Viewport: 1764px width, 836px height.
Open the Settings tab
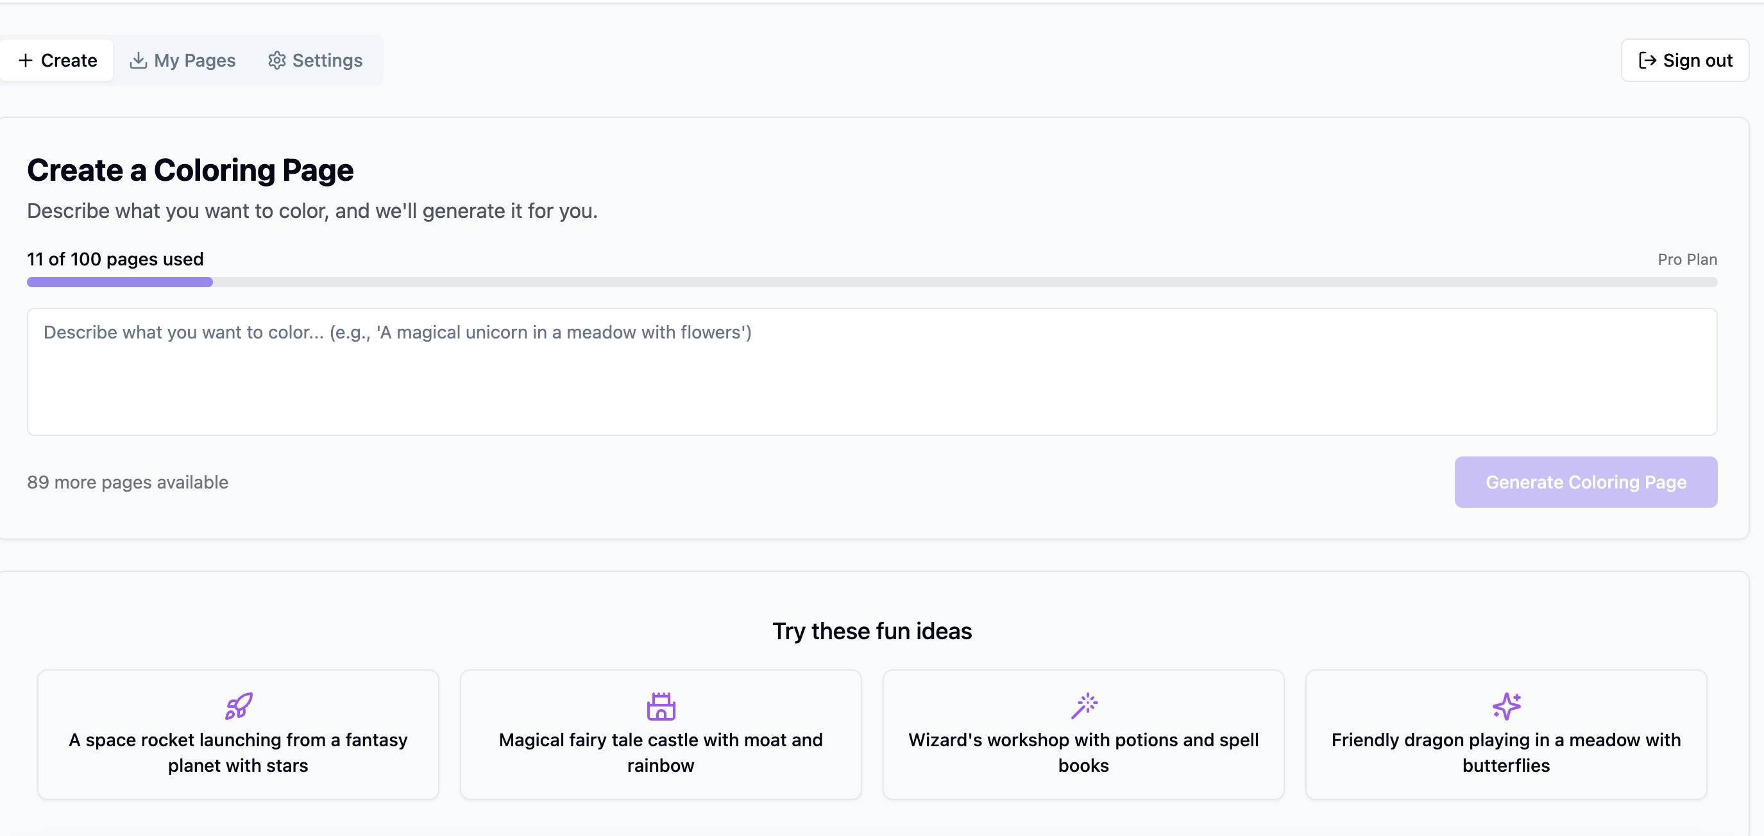(316, 60)
